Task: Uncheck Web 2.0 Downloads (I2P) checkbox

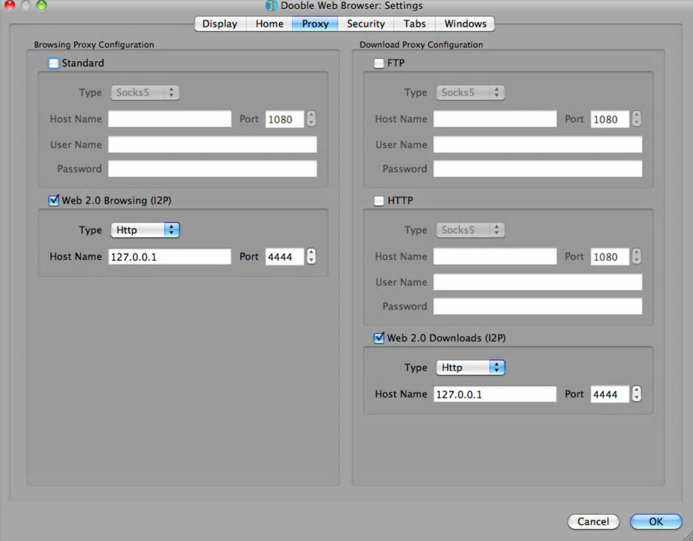Action: click(x=378, y=338)
